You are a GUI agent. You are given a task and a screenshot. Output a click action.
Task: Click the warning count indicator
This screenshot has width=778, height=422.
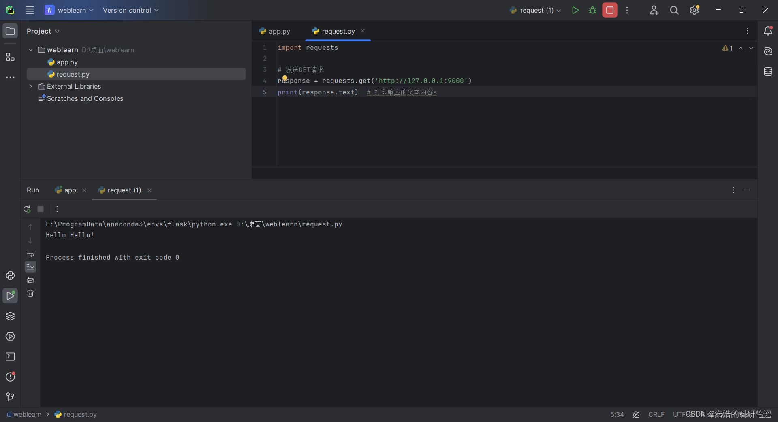click(x=727, y=48)
